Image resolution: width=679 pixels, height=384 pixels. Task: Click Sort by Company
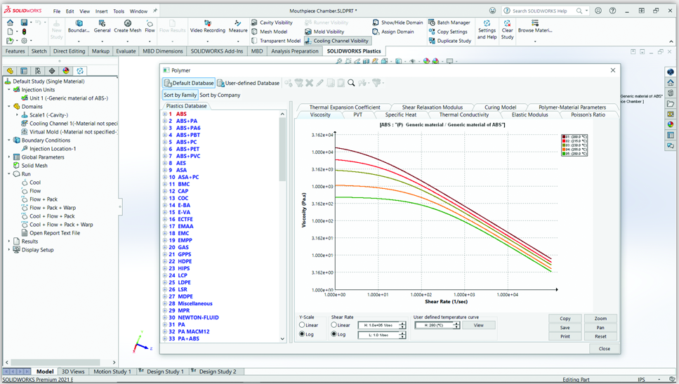220,95
